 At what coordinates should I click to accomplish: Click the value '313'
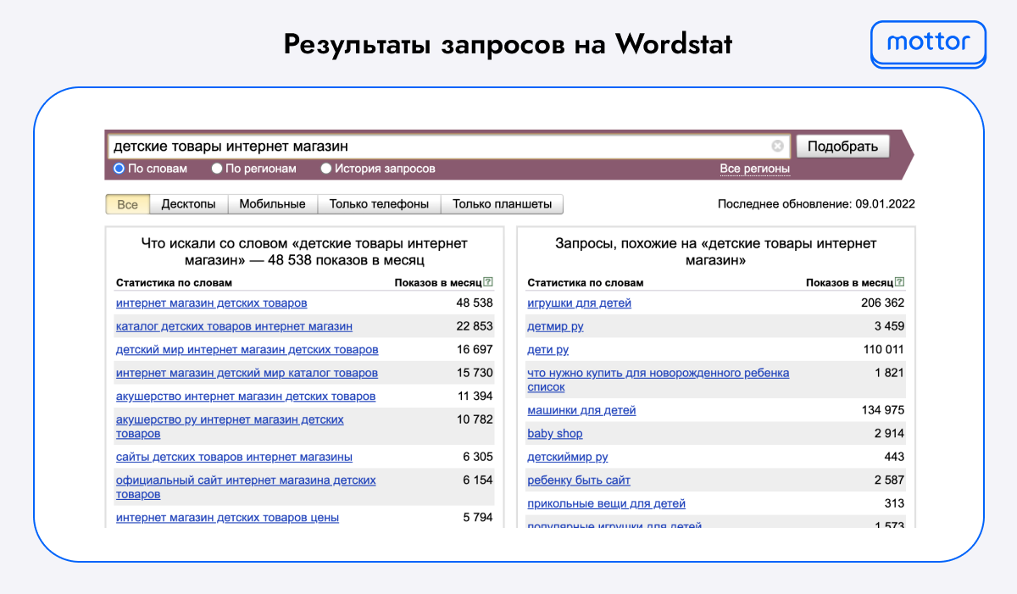pyautogui.click(x=894, y=503)
